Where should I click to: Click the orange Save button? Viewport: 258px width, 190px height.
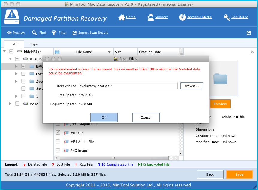(x=239, y=174)
